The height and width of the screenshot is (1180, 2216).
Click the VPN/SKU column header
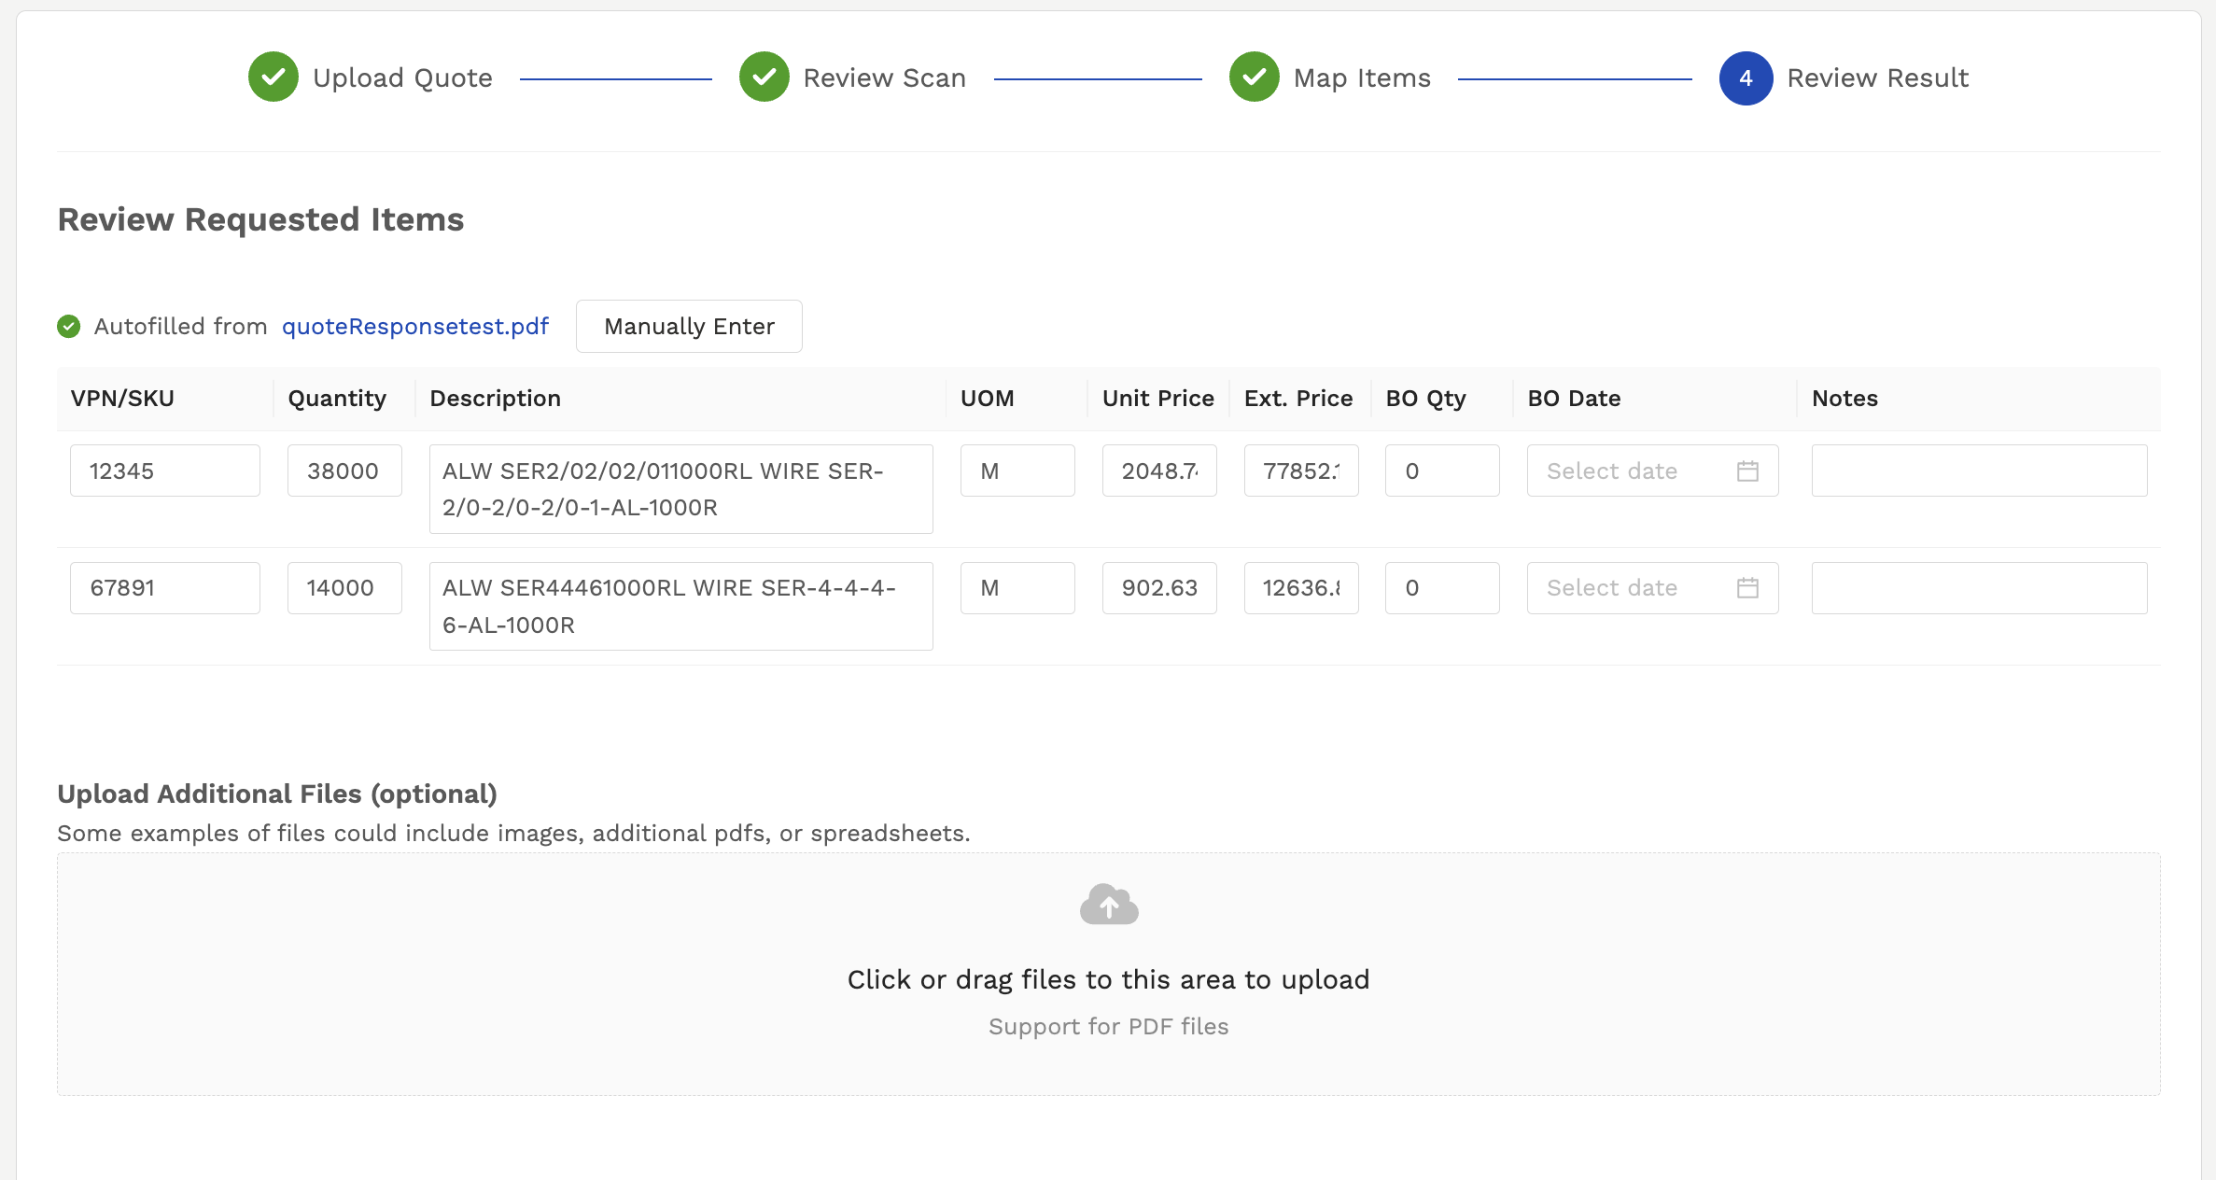click(122, 399)
